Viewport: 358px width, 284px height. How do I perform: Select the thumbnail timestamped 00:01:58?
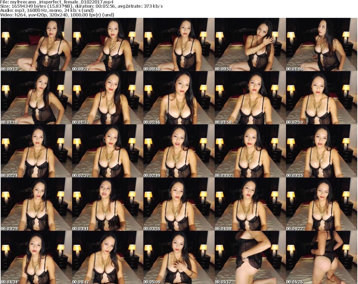tap(250, 98)
